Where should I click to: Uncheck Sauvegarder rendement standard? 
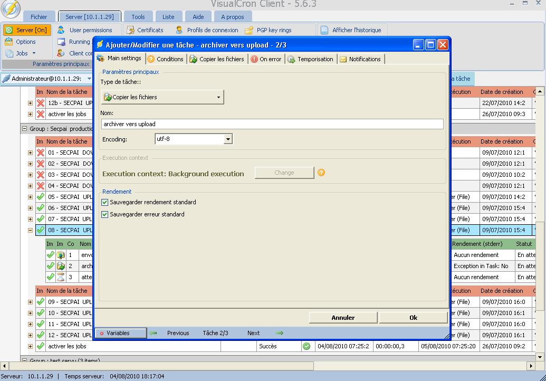(105, 202)
